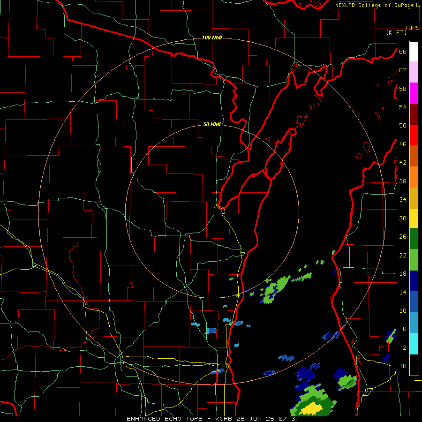Click the light pink legend swatch
The image size is (422, 422).
(414, 72)
